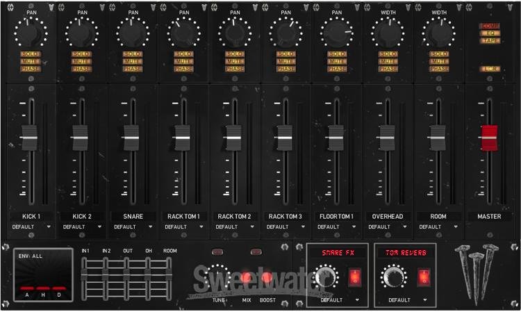Toggle the Snare FX power switch

point(355,277)
